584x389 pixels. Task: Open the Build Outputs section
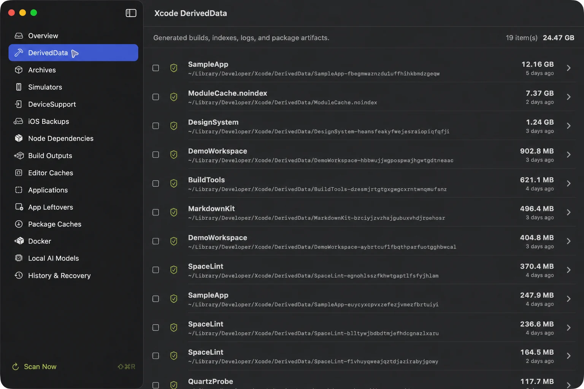(x=73, y=155)
